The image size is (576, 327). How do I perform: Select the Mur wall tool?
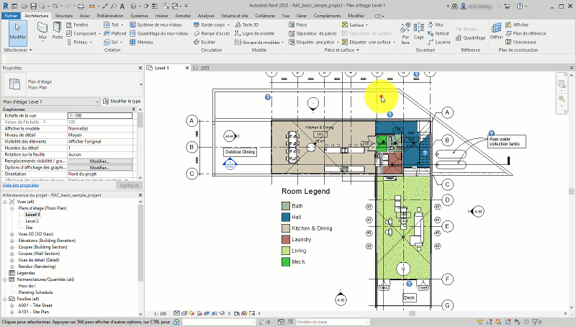pyautogui.click(x=42, y=31)
